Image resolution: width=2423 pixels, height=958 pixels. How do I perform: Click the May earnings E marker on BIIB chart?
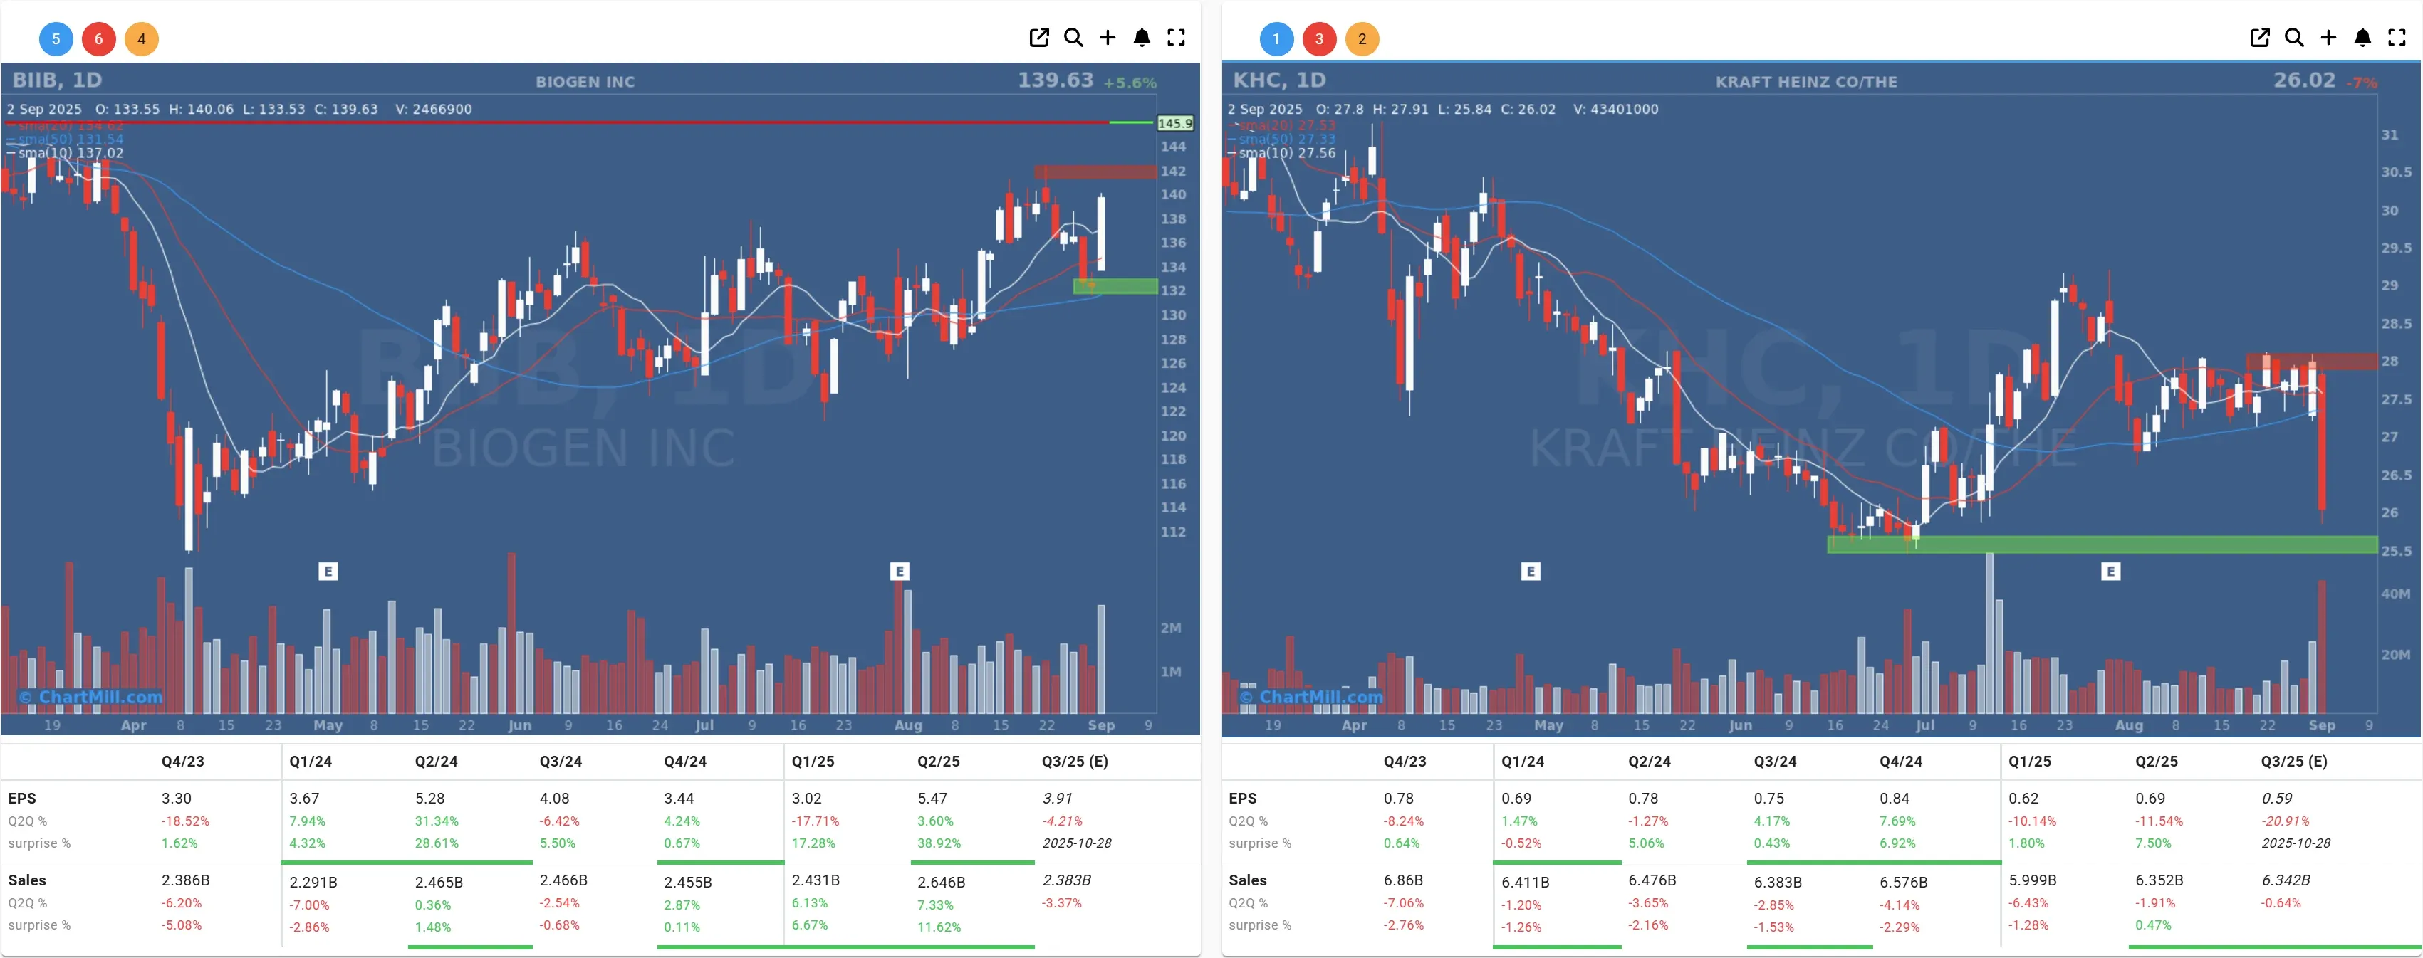(328, 571)
